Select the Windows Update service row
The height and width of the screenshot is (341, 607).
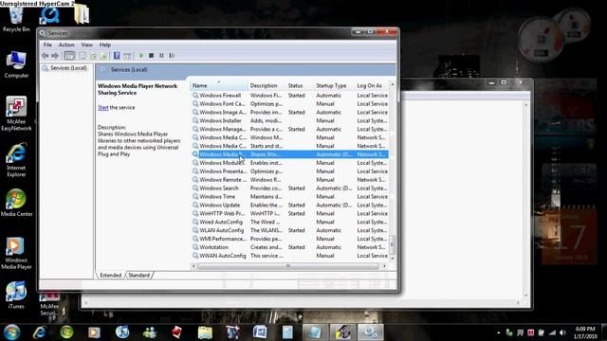[289, 205]
